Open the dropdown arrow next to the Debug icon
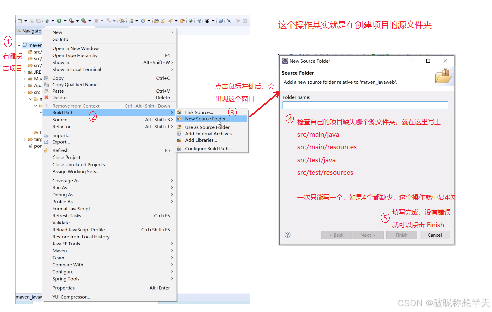This screenshot has width=492, height=312. click(x=53, y=21)
